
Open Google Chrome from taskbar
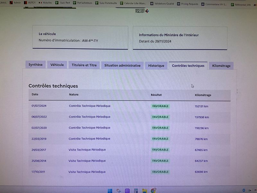(153, 190)
